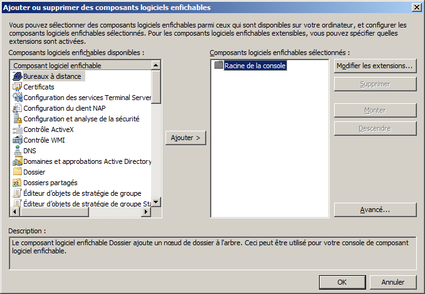Click the Ajouter > button
Screen dimensions: 425x294
coord(186,138)
